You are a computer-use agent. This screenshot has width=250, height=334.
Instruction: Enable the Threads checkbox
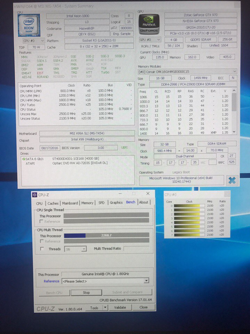[x=42, y=249]
